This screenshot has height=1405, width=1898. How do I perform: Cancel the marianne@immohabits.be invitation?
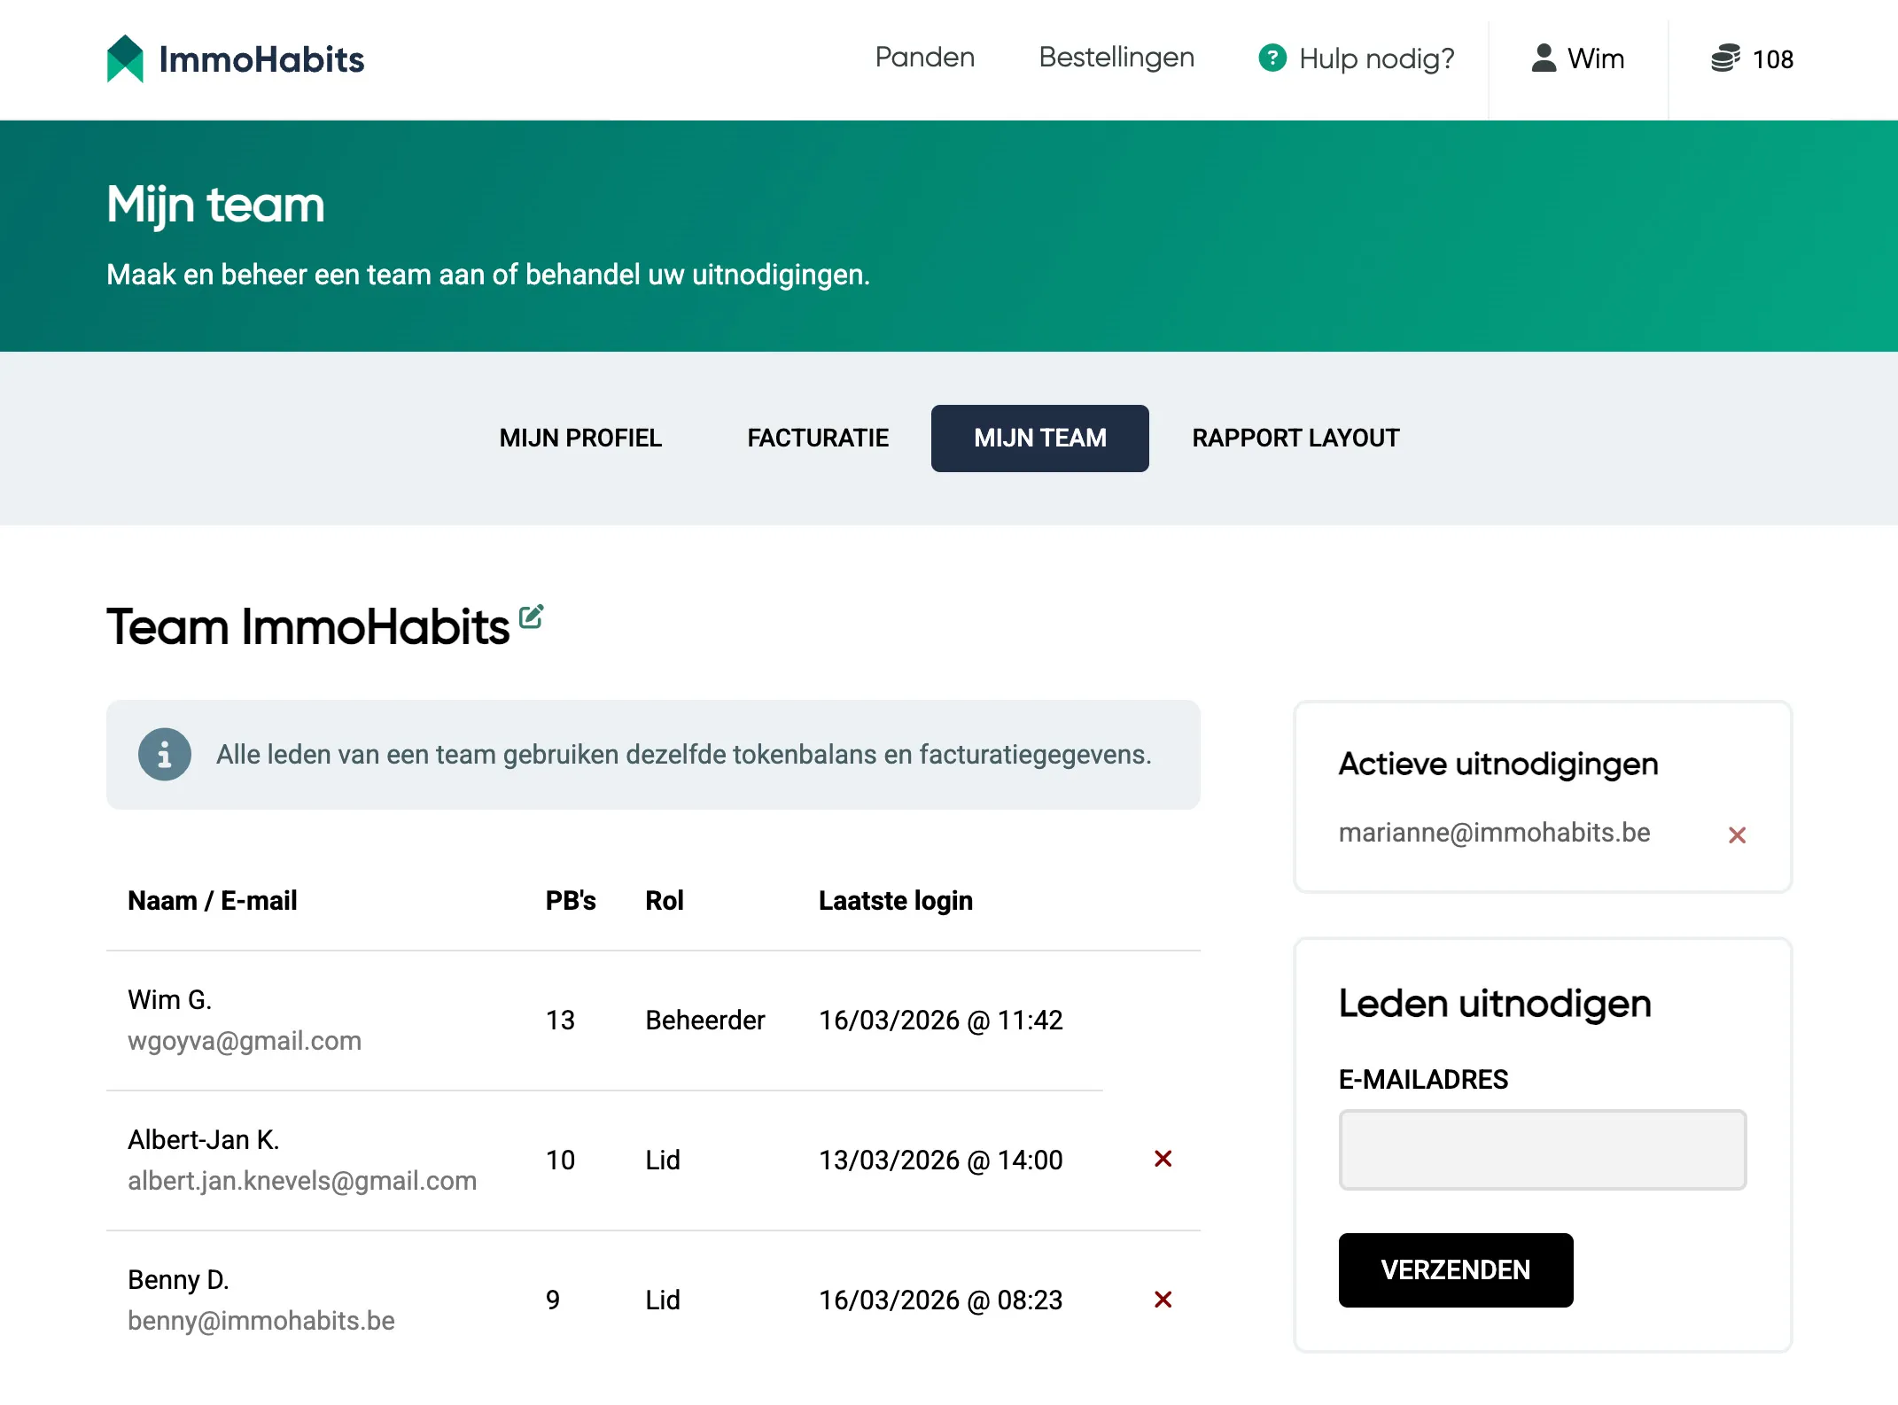[1736, 834]
